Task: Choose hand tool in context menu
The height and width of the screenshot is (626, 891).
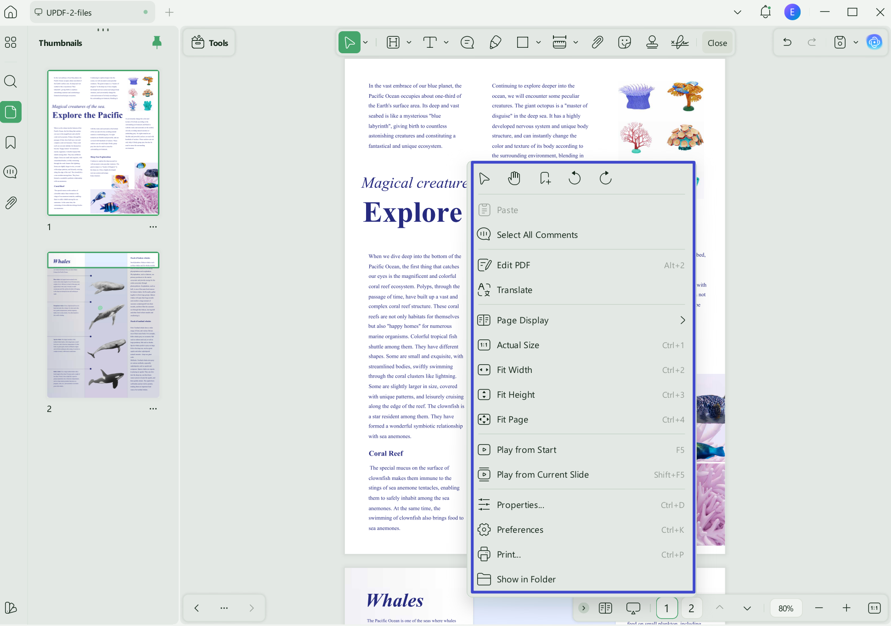Action: (514, 178)
